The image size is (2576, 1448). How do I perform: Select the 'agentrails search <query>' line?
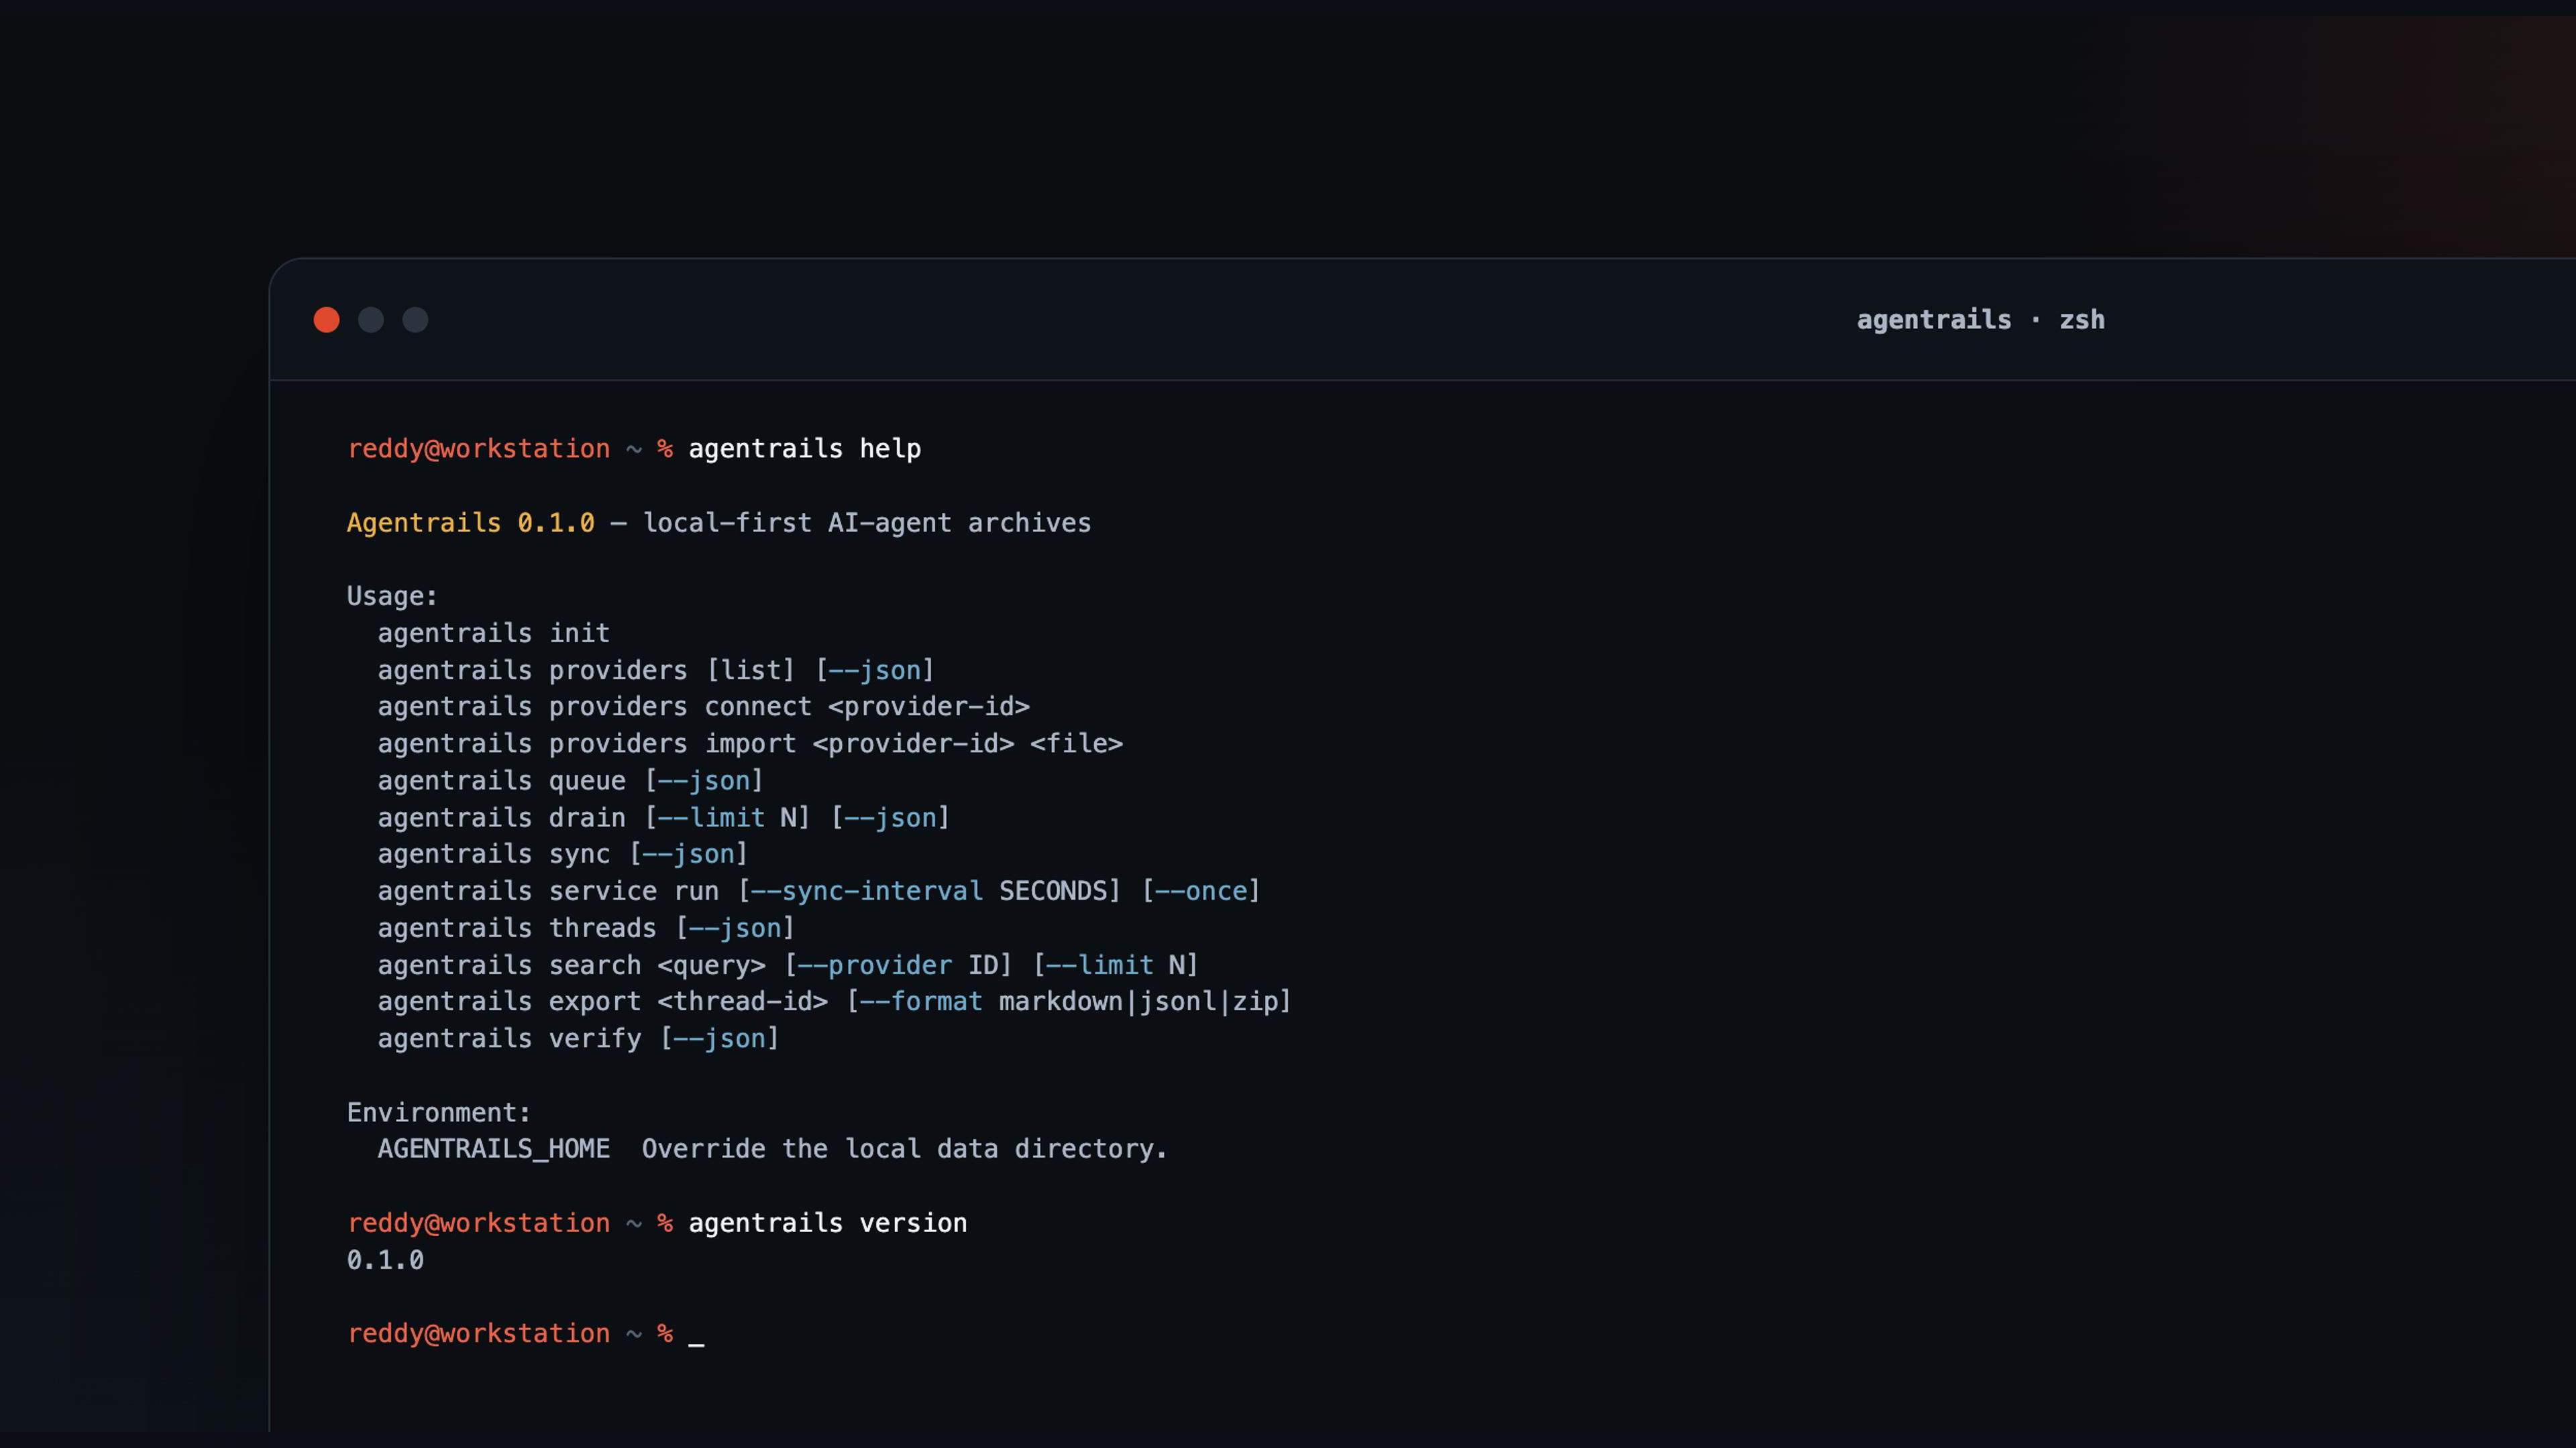[x=787, y=965]
